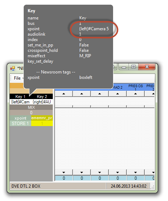
Task: Click the green xpoint label cell
Action: (x=20, y=118)
